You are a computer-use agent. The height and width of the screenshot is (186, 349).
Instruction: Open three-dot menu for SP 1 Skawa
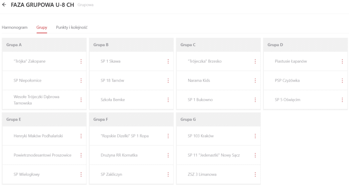(168, 61)
